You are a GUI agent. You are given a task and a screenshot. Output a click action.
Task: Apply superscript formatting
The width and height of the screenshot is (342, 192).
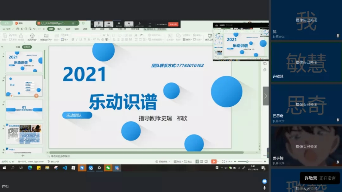click(94, 39)
